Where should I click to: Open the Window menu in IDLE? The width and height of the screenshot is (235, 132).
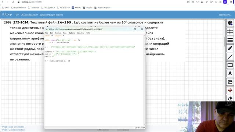[x=80, y=33]
